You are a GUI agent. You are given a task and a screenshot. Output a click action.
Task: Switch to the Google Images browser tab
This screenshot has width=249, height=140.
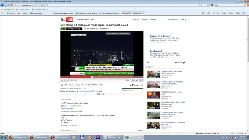click(x=37, y=13)
